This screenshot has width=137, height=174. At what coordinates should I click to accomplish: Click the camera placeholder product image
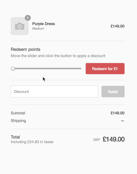[20, 26]
